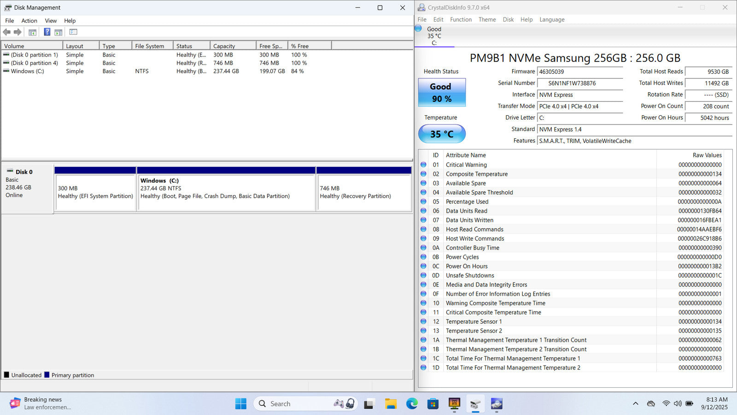This screenshot has width=737, height=415.
Task: Open the Action menu in Disk Management
Action: (x=29, y=21)
